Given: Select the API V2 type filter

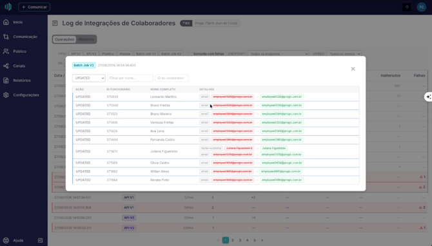Looking at the screenshot, I should pos(91,53).
